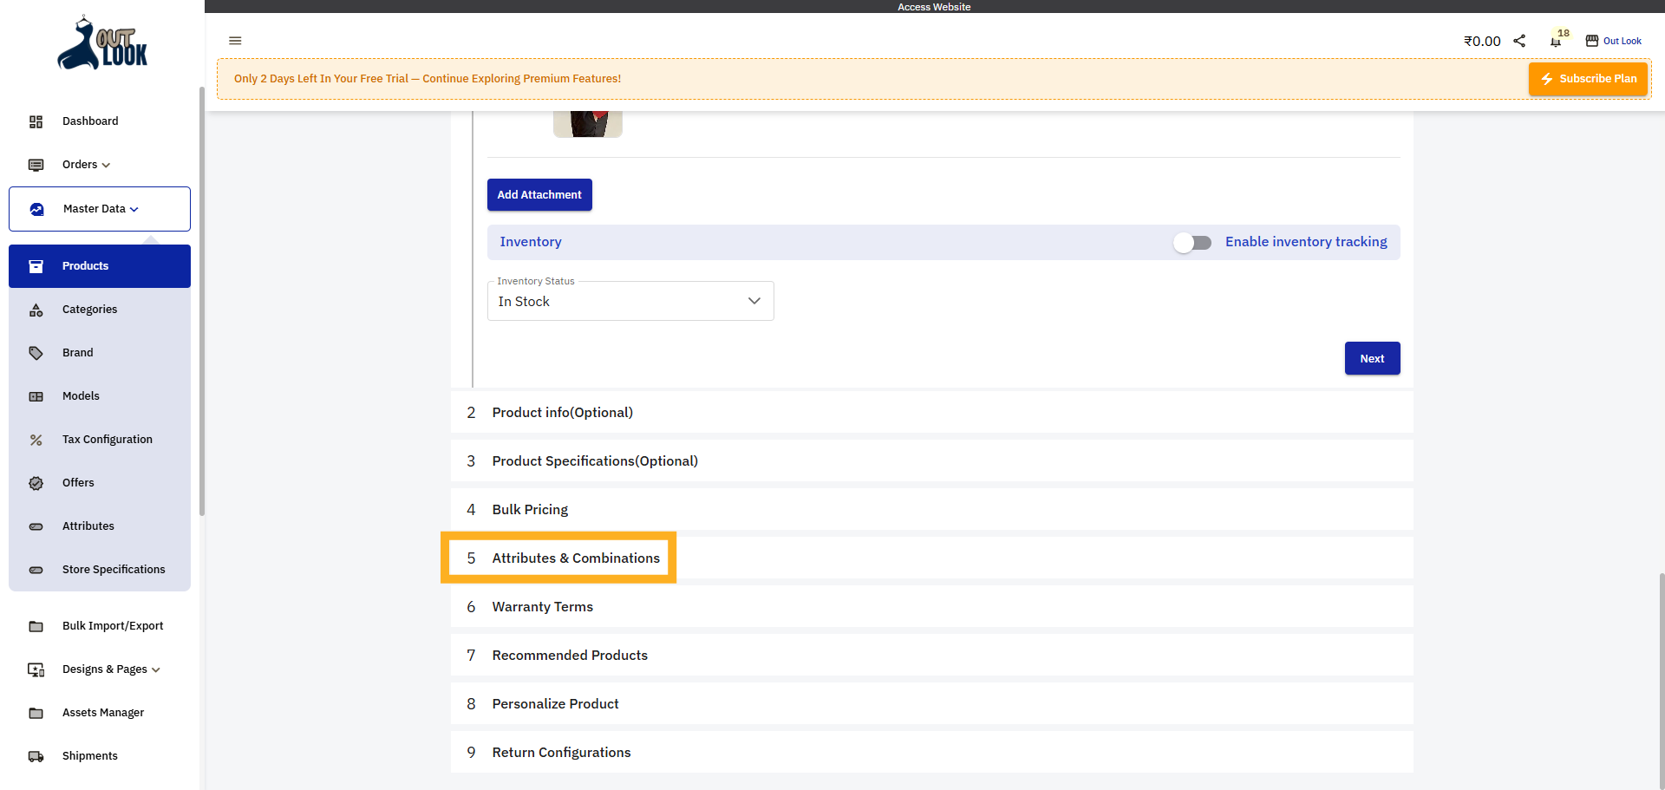This screenshot has height=790, width=1665.
Task: Expand the Designs & Pages section
Action: pyautogui.click(x=155, y=669)
